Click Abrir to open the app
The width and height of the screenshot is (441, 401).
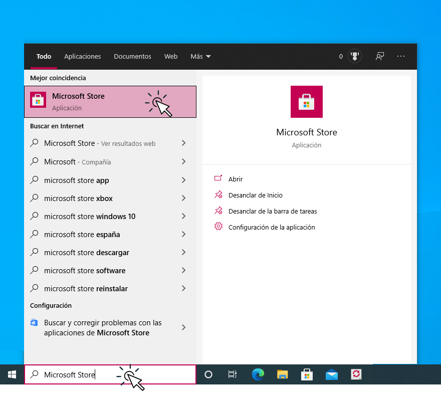(236, 179)
